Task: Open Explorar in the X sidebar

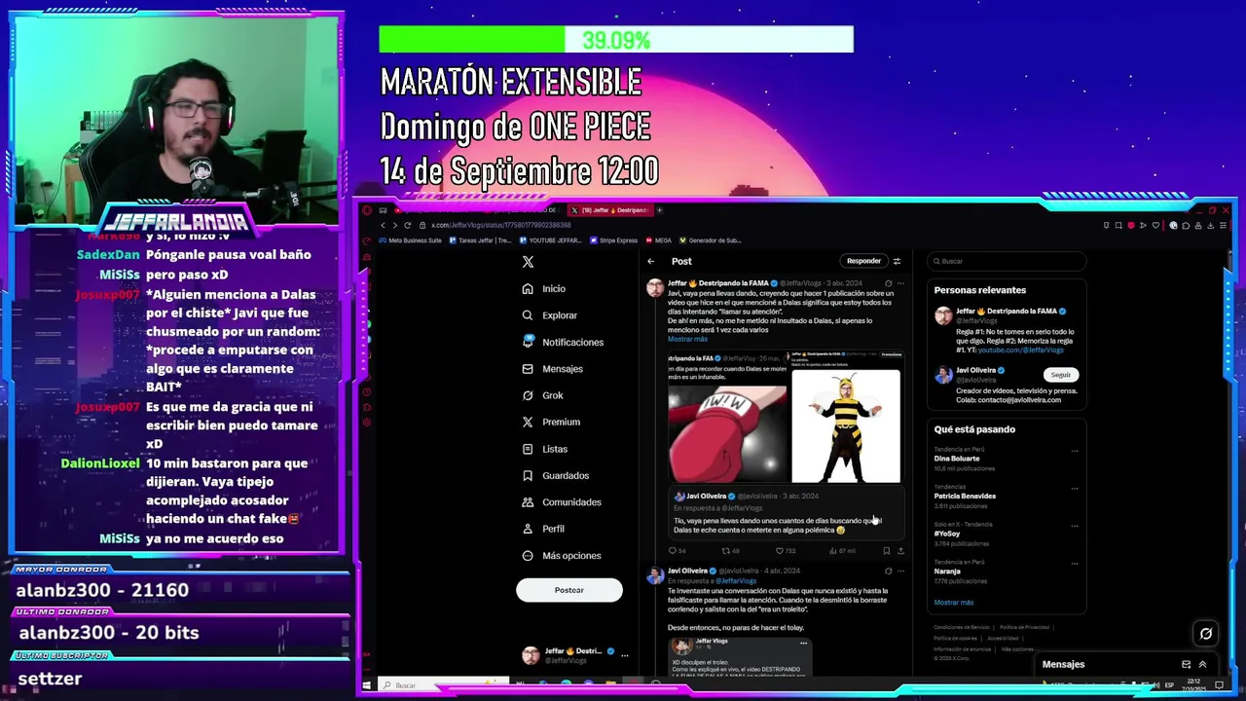Action: click(550, 315)
